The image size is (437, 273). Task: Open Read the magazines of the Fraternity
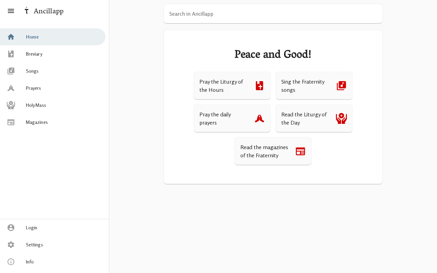[273, 151]
